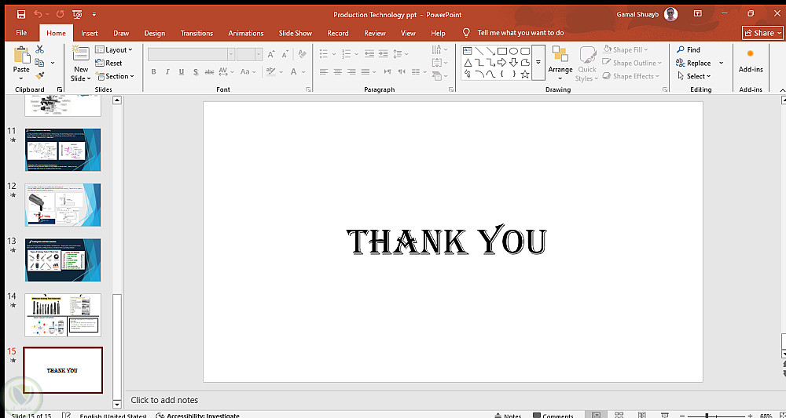Open Shape Fill color options
Image resolution: width=786 pixels, height=418 pixels.
tap(625, 49)
